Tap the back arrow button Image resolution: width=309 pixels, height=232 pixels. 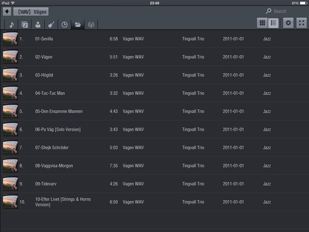coord(7,12)
